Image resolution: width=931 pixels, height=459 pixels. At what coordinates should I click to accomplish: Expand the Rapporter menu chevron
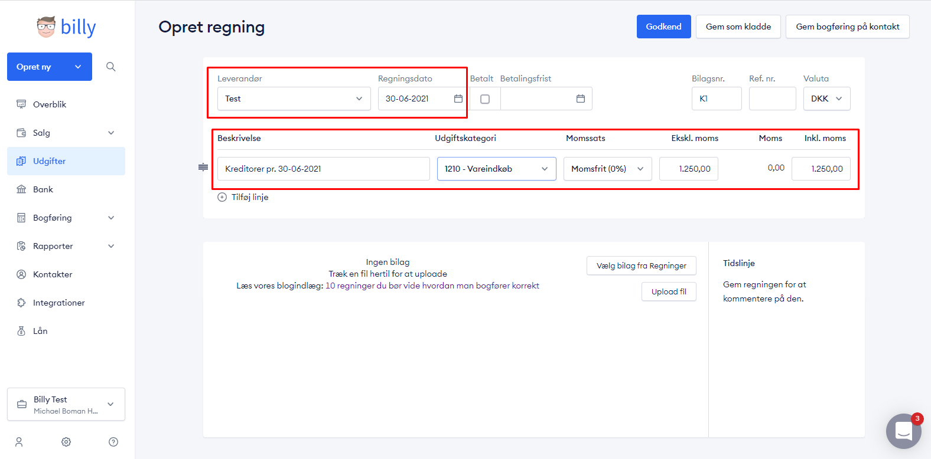tap(111, 246)
